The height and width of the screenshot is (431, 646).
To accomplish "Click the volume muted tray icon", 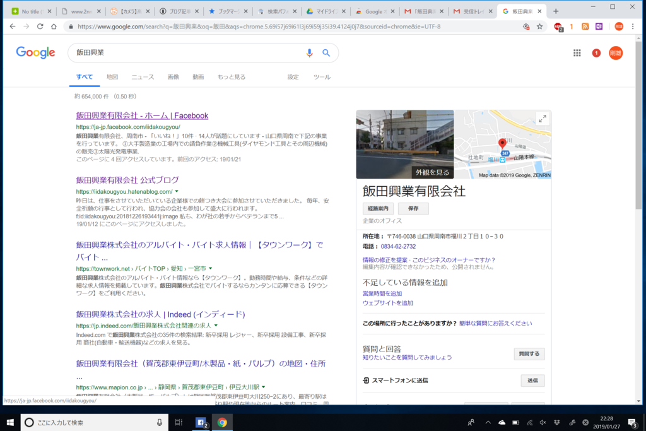I will pyautogui.click(x=543, y=422).
